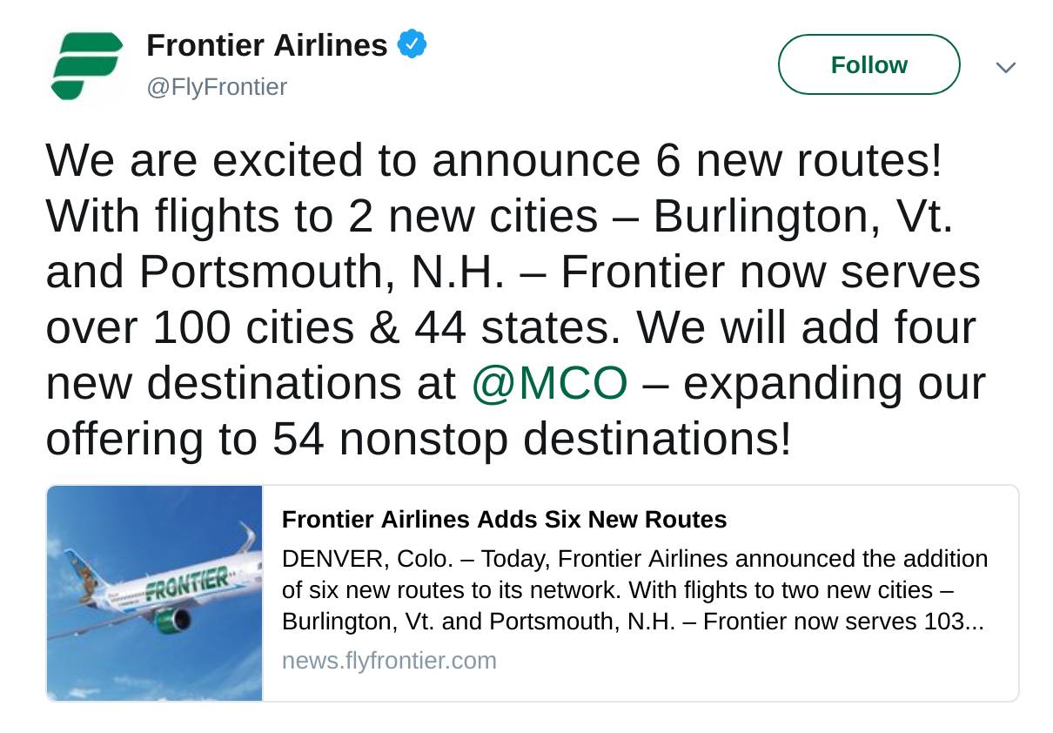
Task: Click the Frontier Airlines display name
Action: 266,45
